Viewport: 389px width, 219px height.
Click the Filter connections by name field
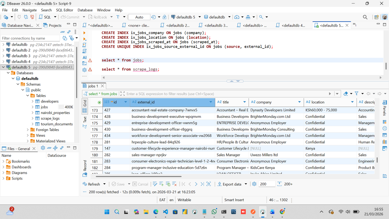(x=31, y=38)
